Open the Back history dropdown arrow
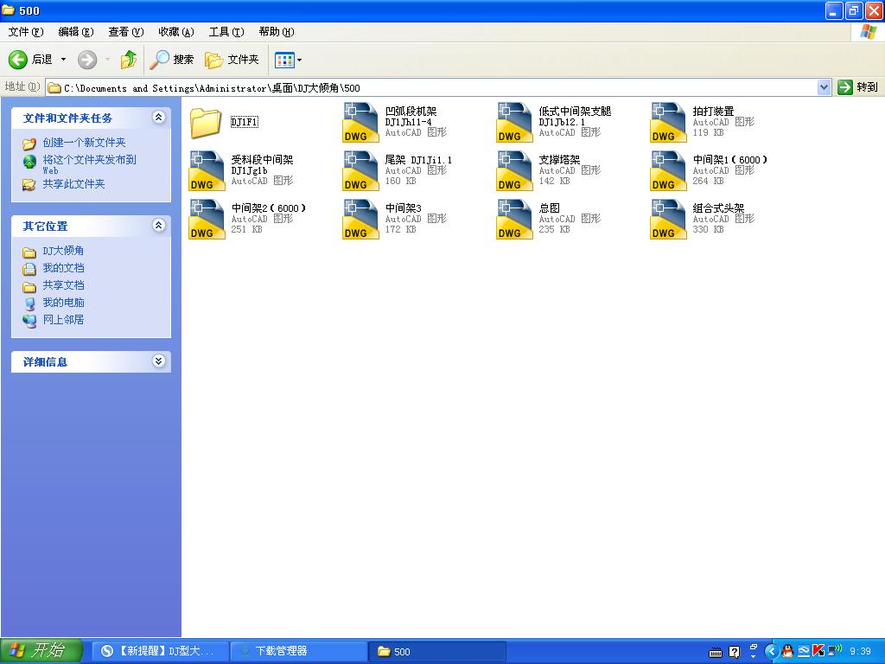 click(64, 60)
